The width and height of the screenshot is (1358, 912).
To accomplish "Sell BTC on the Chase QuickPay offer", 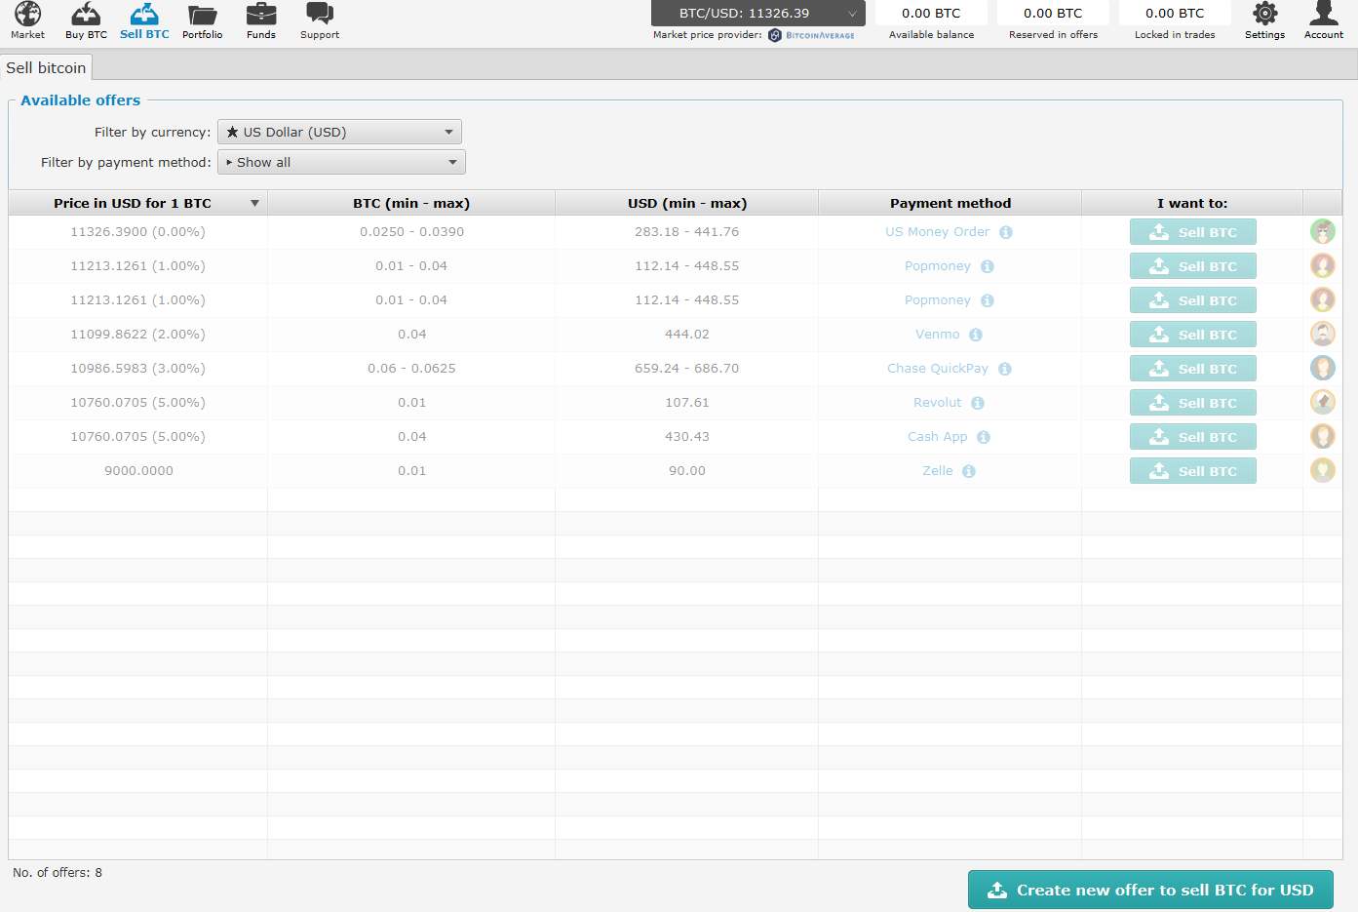I will click(1193, 369).
